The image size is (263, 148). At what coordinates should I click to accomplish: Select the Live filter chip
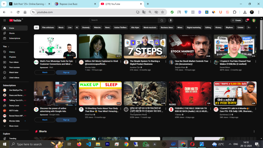tap(70, 27)
